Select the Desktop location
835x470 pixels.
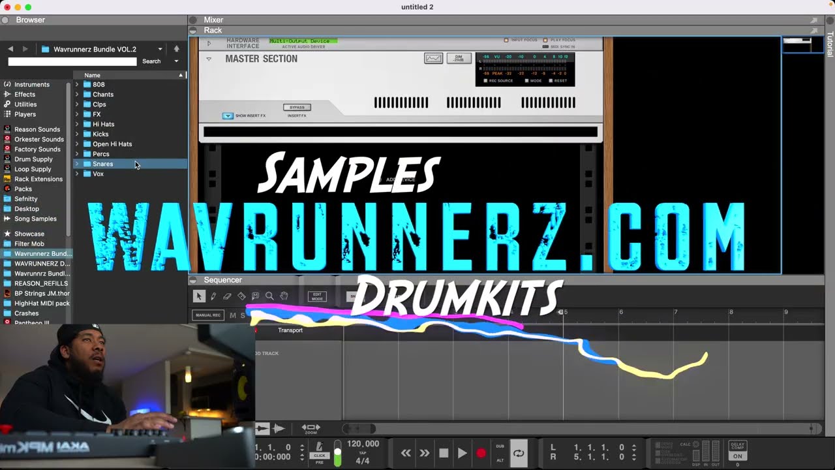click(27, 209)
